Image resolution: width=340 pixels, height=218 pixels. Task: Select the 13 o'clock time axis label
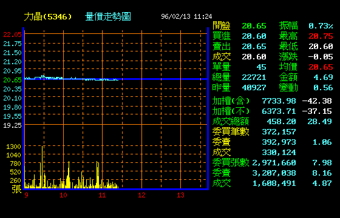[x=180, y=195]
